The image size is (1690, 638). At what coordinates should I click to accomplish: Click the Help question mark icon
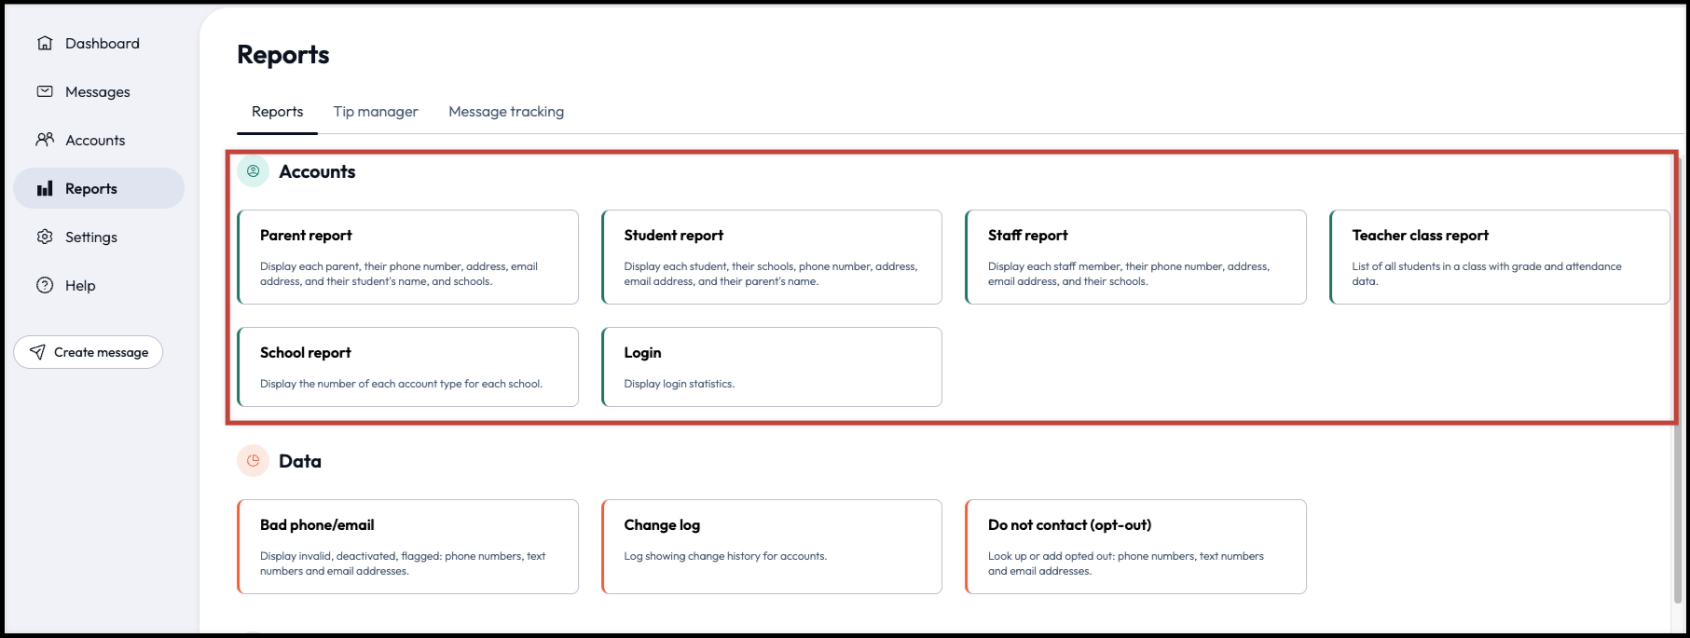click(45, 285)
